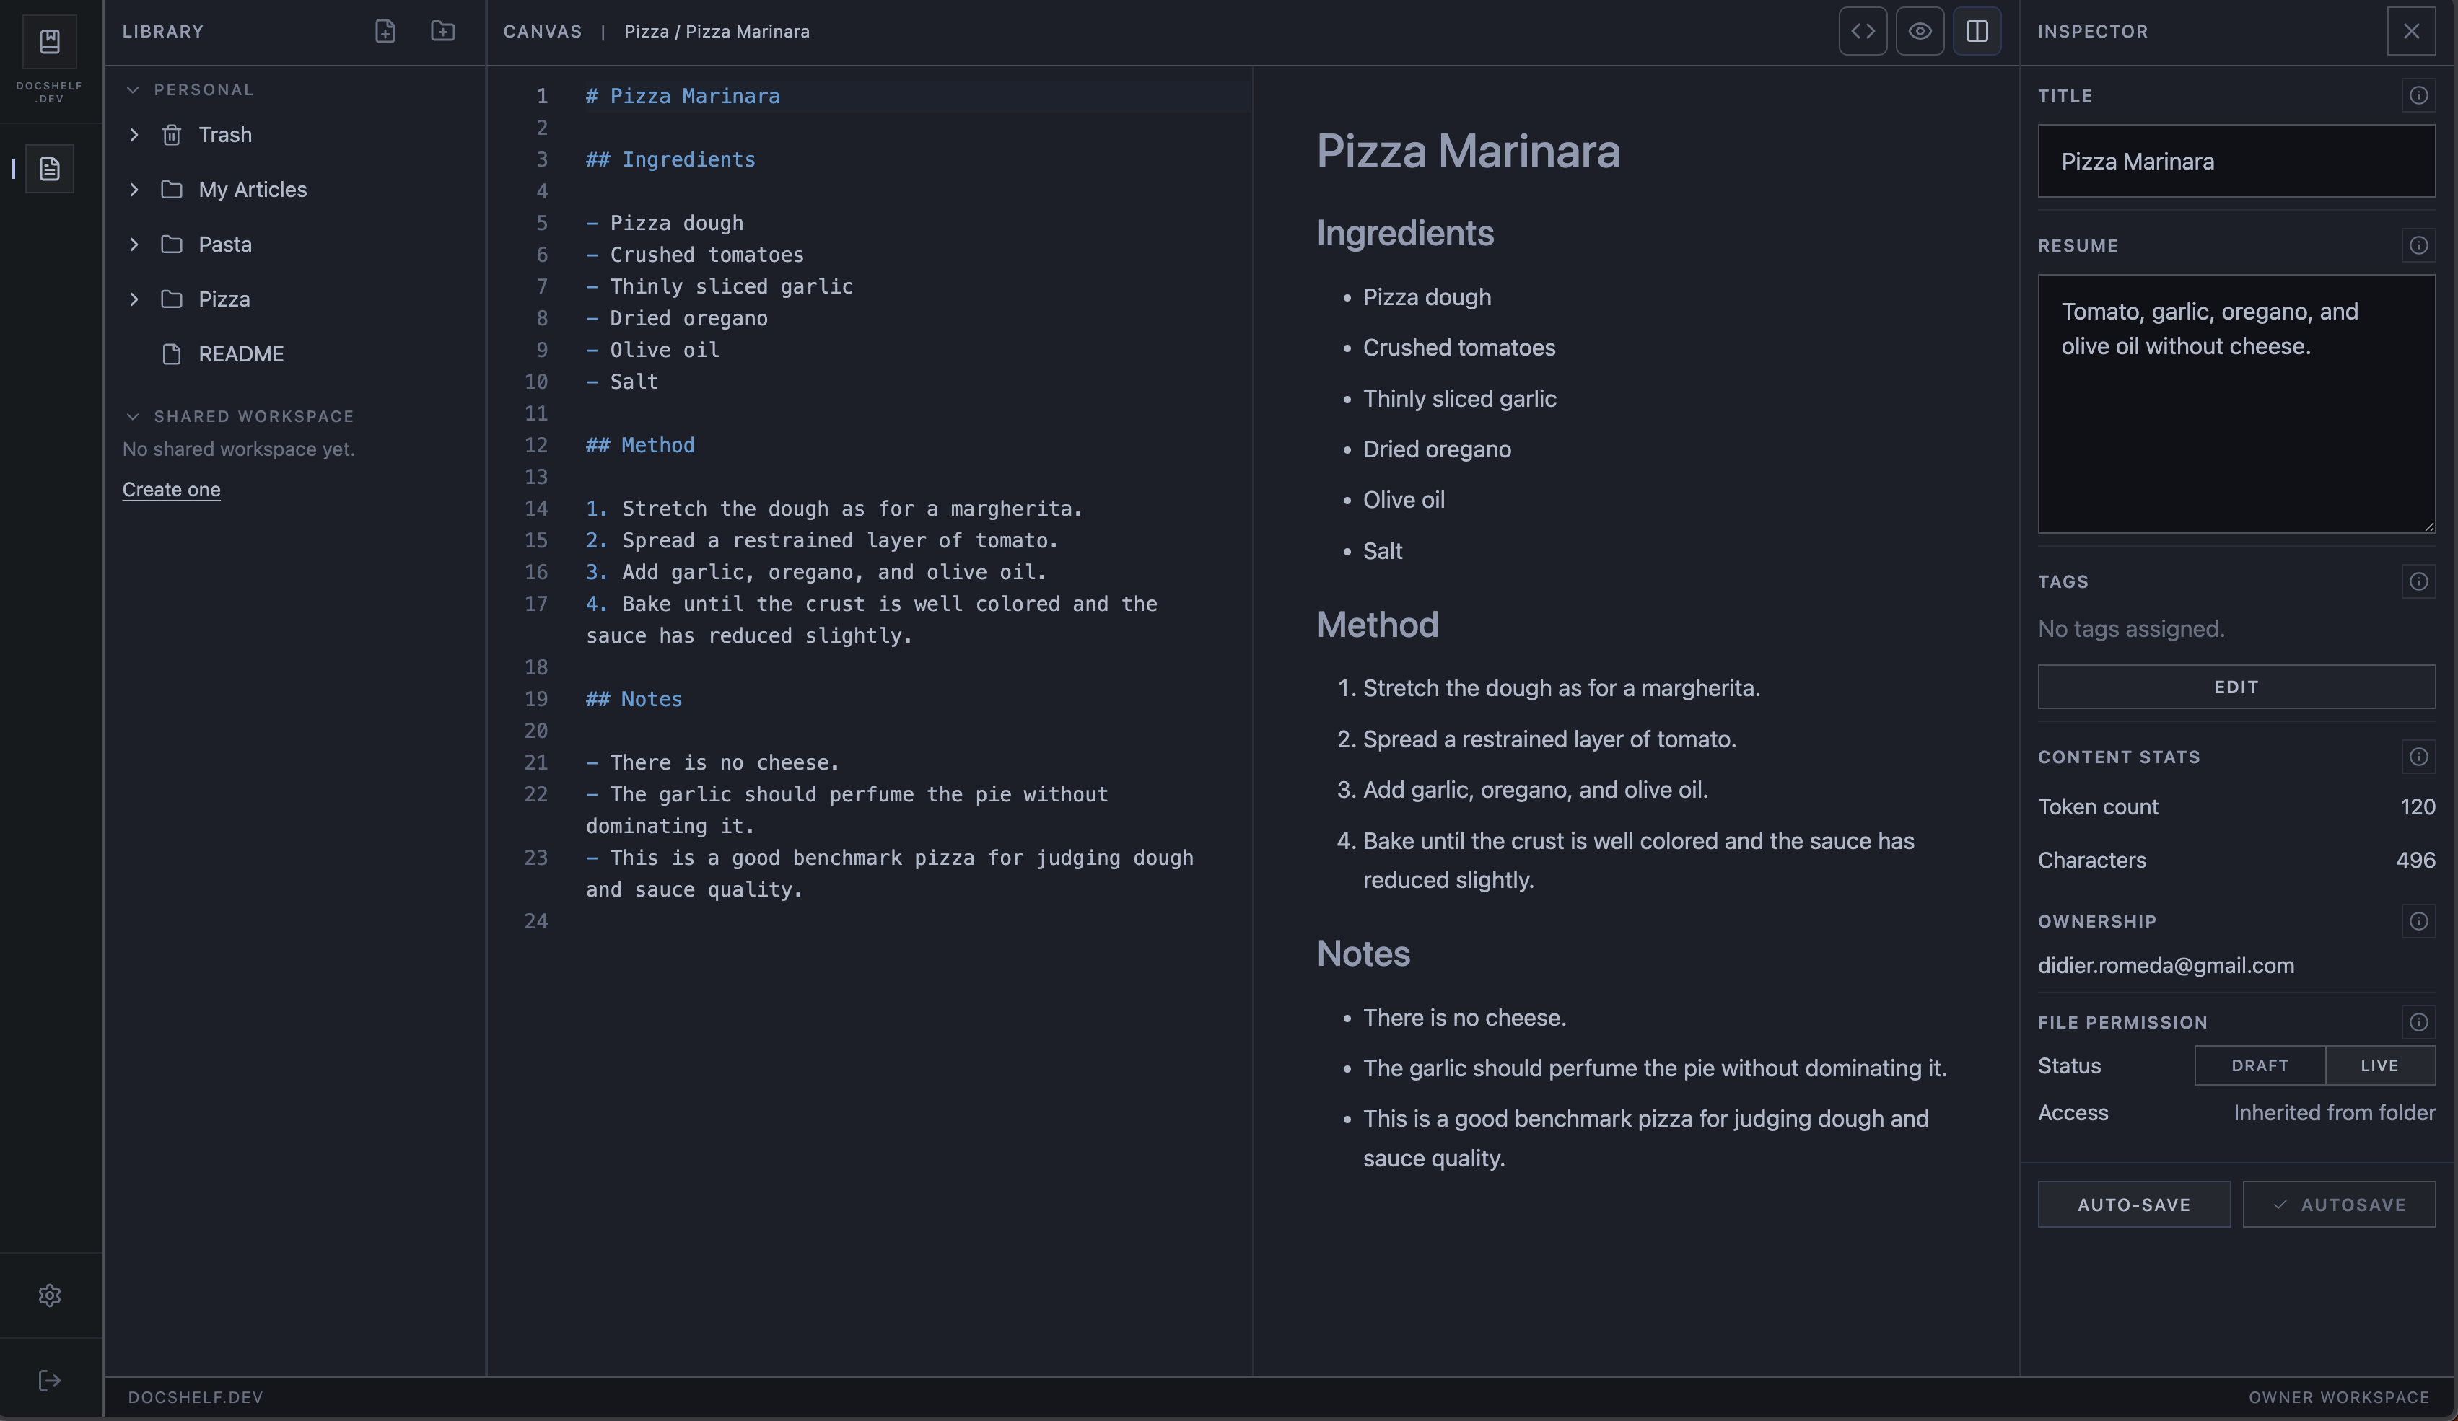Set status to Draft
The image size is (2458, 1421).
(2260, 1065)
